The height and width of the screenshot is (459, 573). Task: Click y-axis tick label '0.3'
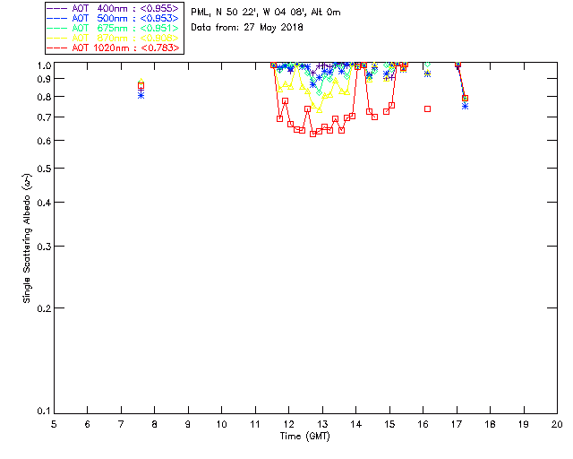(44, 247)
